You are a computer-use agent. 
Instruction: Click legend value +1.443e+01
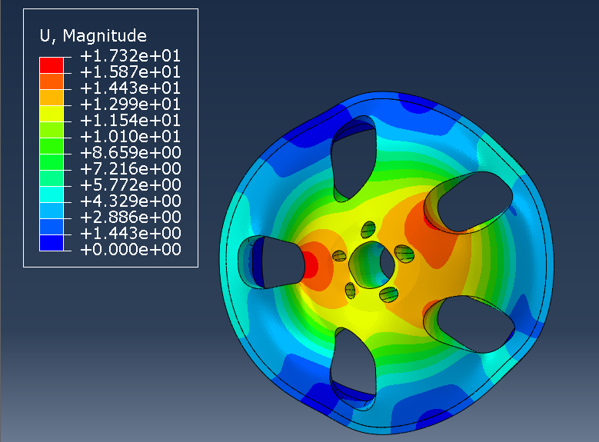pyautogui.click(x=130, y=88)
